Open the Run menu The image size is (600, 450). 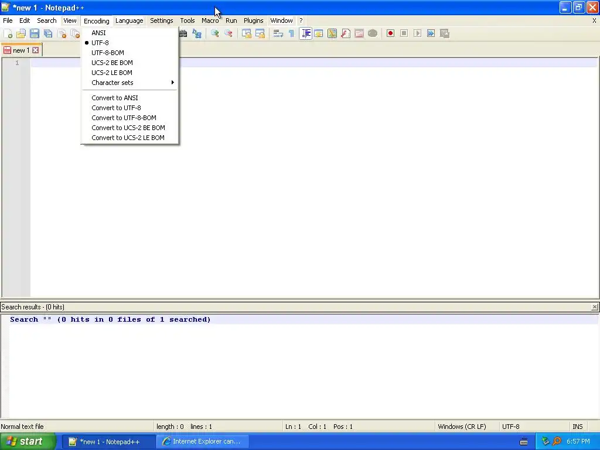(231, 21)
